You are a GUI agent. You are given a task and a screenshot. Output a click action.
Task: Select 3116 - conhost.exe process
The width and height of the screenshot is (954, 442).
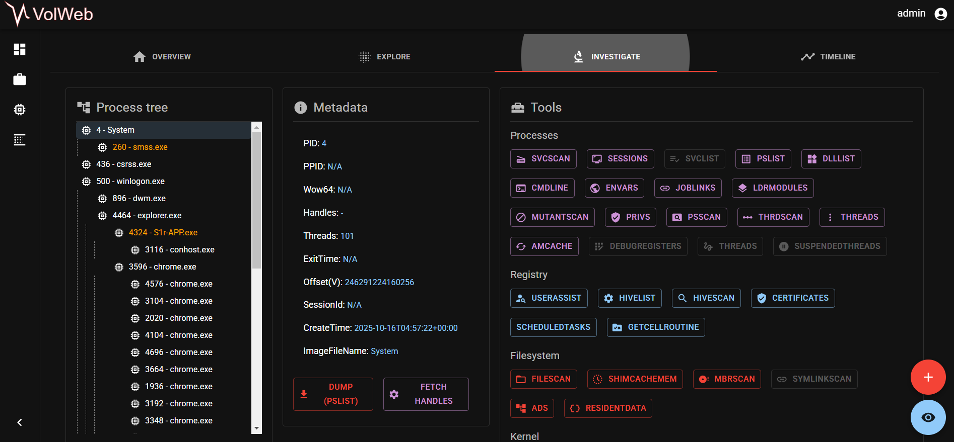pos(179,249)
